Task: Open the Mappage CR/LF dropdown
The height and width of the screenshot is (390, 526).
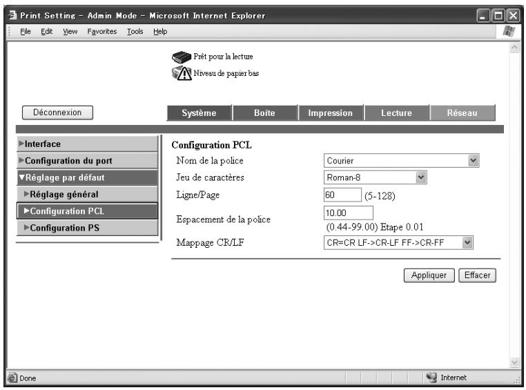Action: point(467,242)
